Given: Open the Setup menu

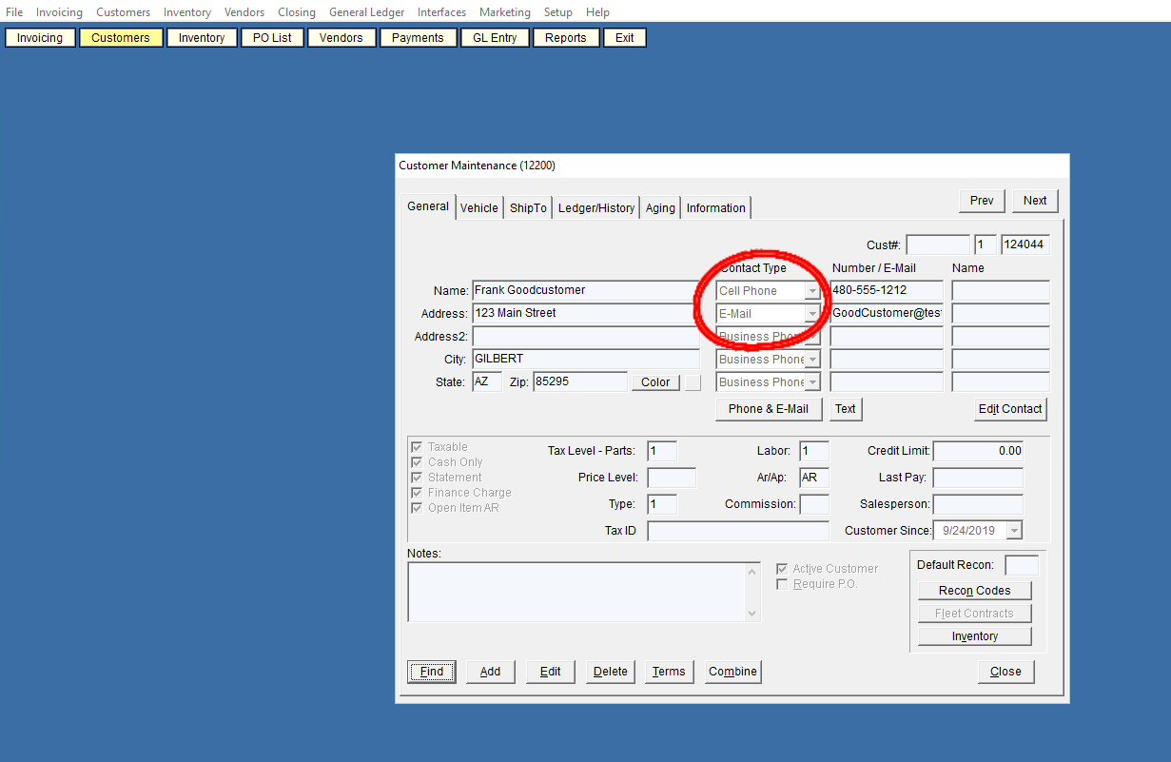Looking at the screenshot, I should pos(558,12).
